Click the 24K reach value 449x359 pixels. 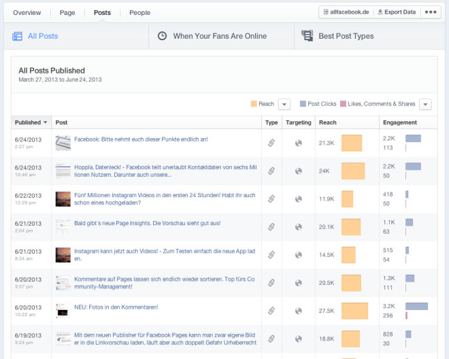click(324, 171)
